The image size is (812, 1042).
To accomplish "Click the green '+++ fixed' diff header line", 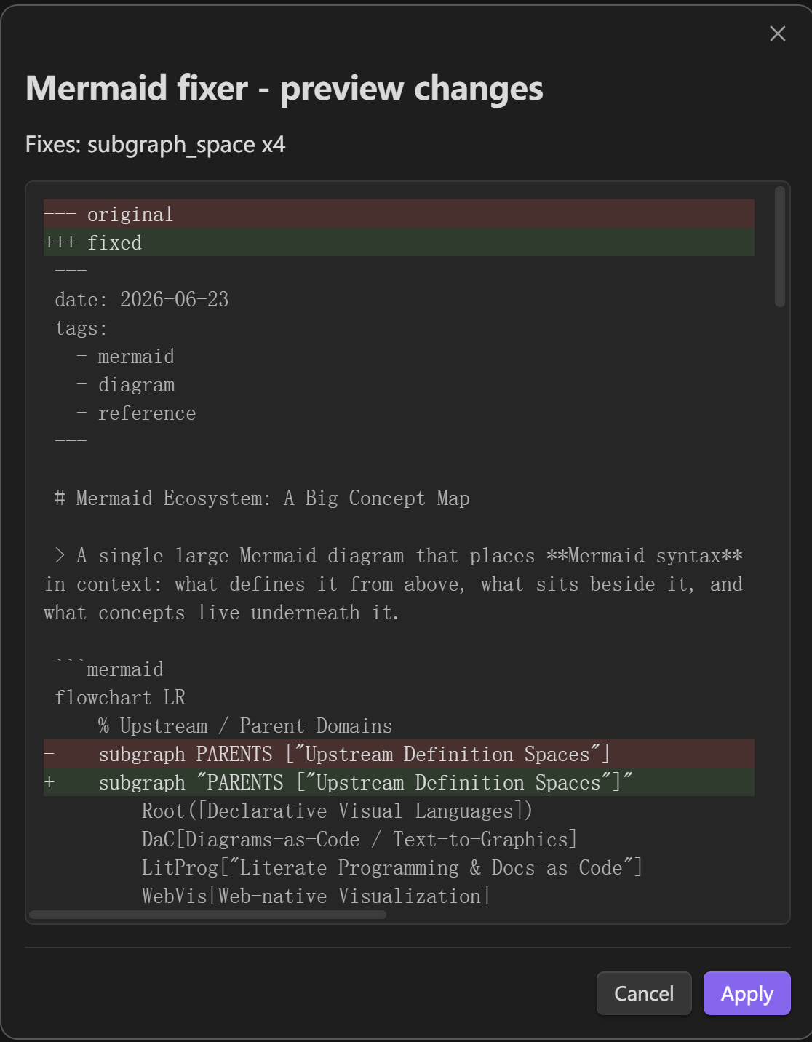I will pyautogui.click(x=399, y=242).
